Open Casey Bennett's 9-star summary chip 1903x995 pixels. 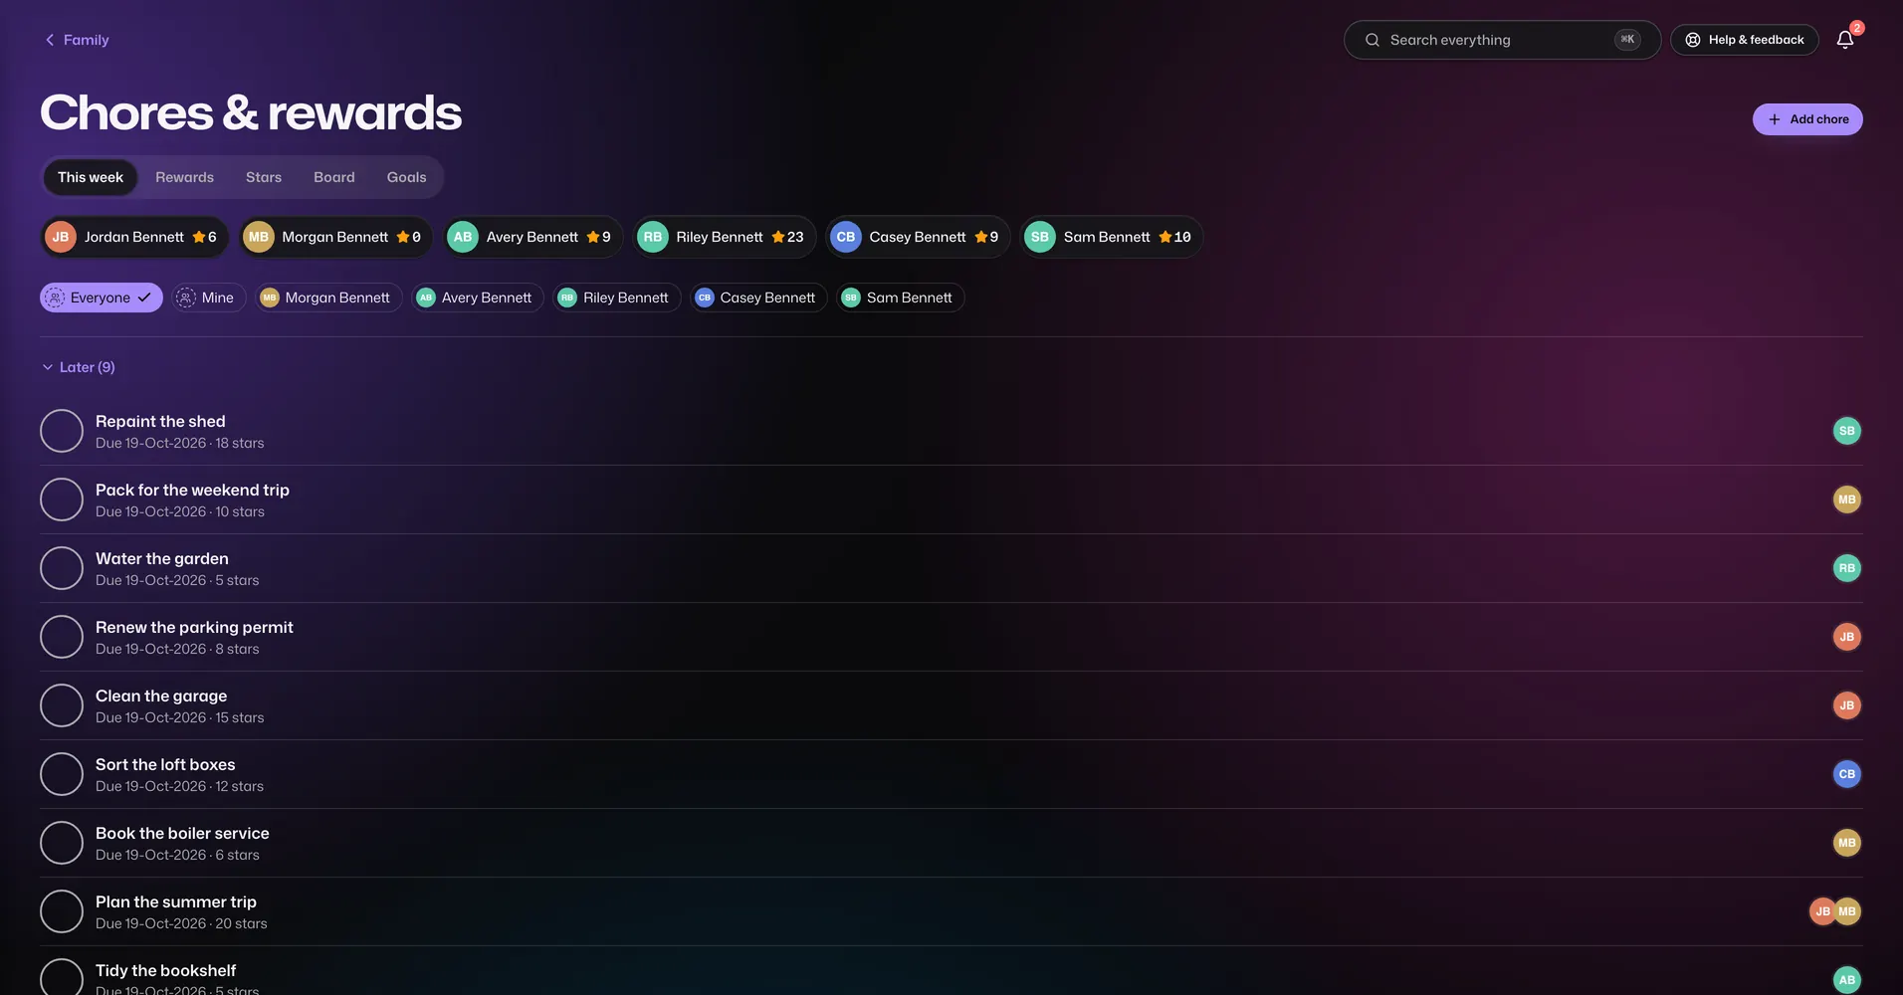click(918, 237)
